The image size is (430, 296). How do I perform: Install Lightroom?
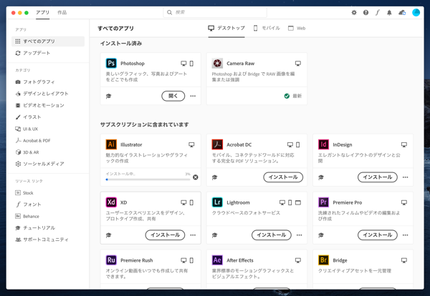(x=271, y=235)
